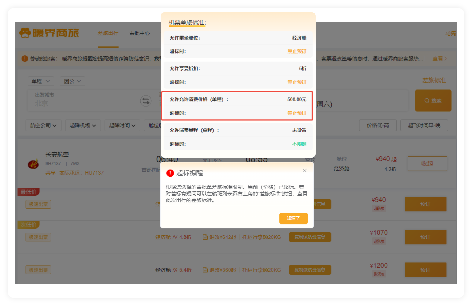Viewport: 472px width, 306px height.
Task: Expand the 起降机场 filter dropdown
Action: click(83, 125)
